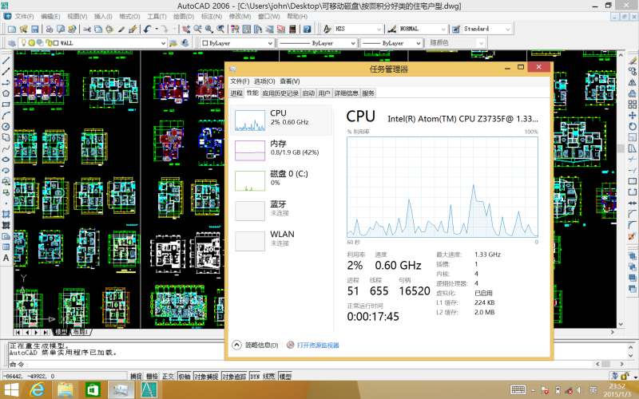Activate the Pan realtime hand icon
The height and width of the screenshot is (399, 639).
[186, 29]
